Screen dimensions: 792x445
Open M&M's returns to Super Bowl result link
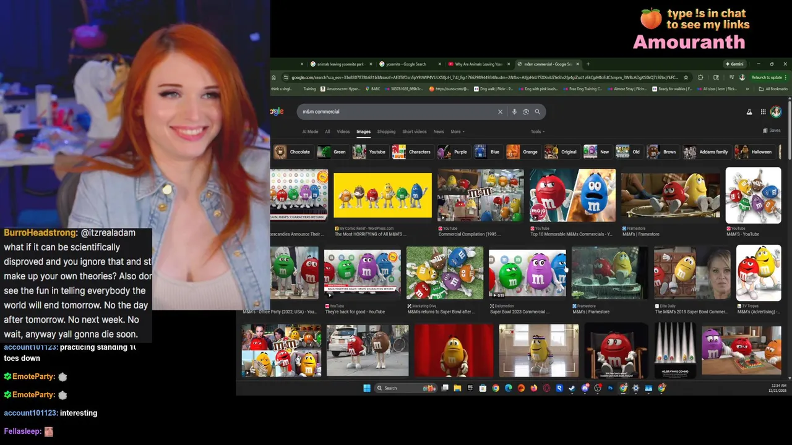(441, 312)
